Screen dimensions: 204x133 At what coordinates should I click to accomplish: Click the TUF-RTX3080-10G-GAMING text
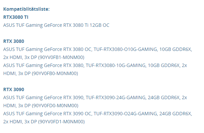(116, 65)
